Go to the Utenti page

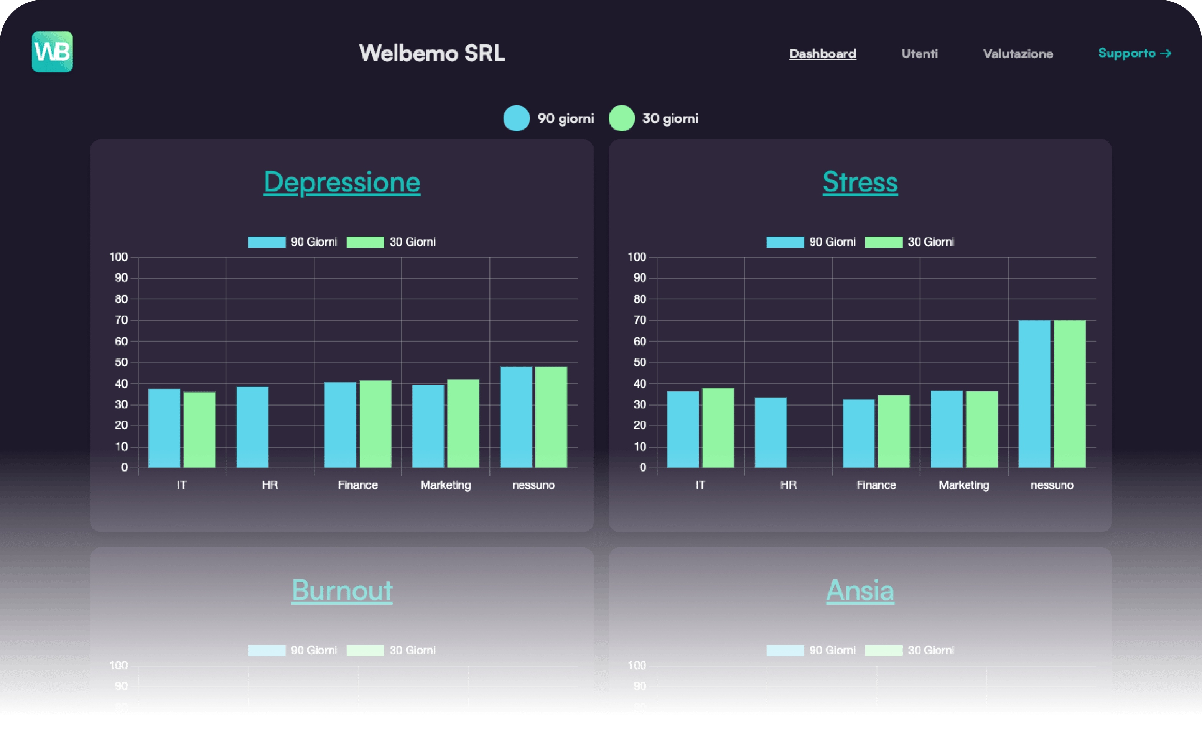(919, 54)
